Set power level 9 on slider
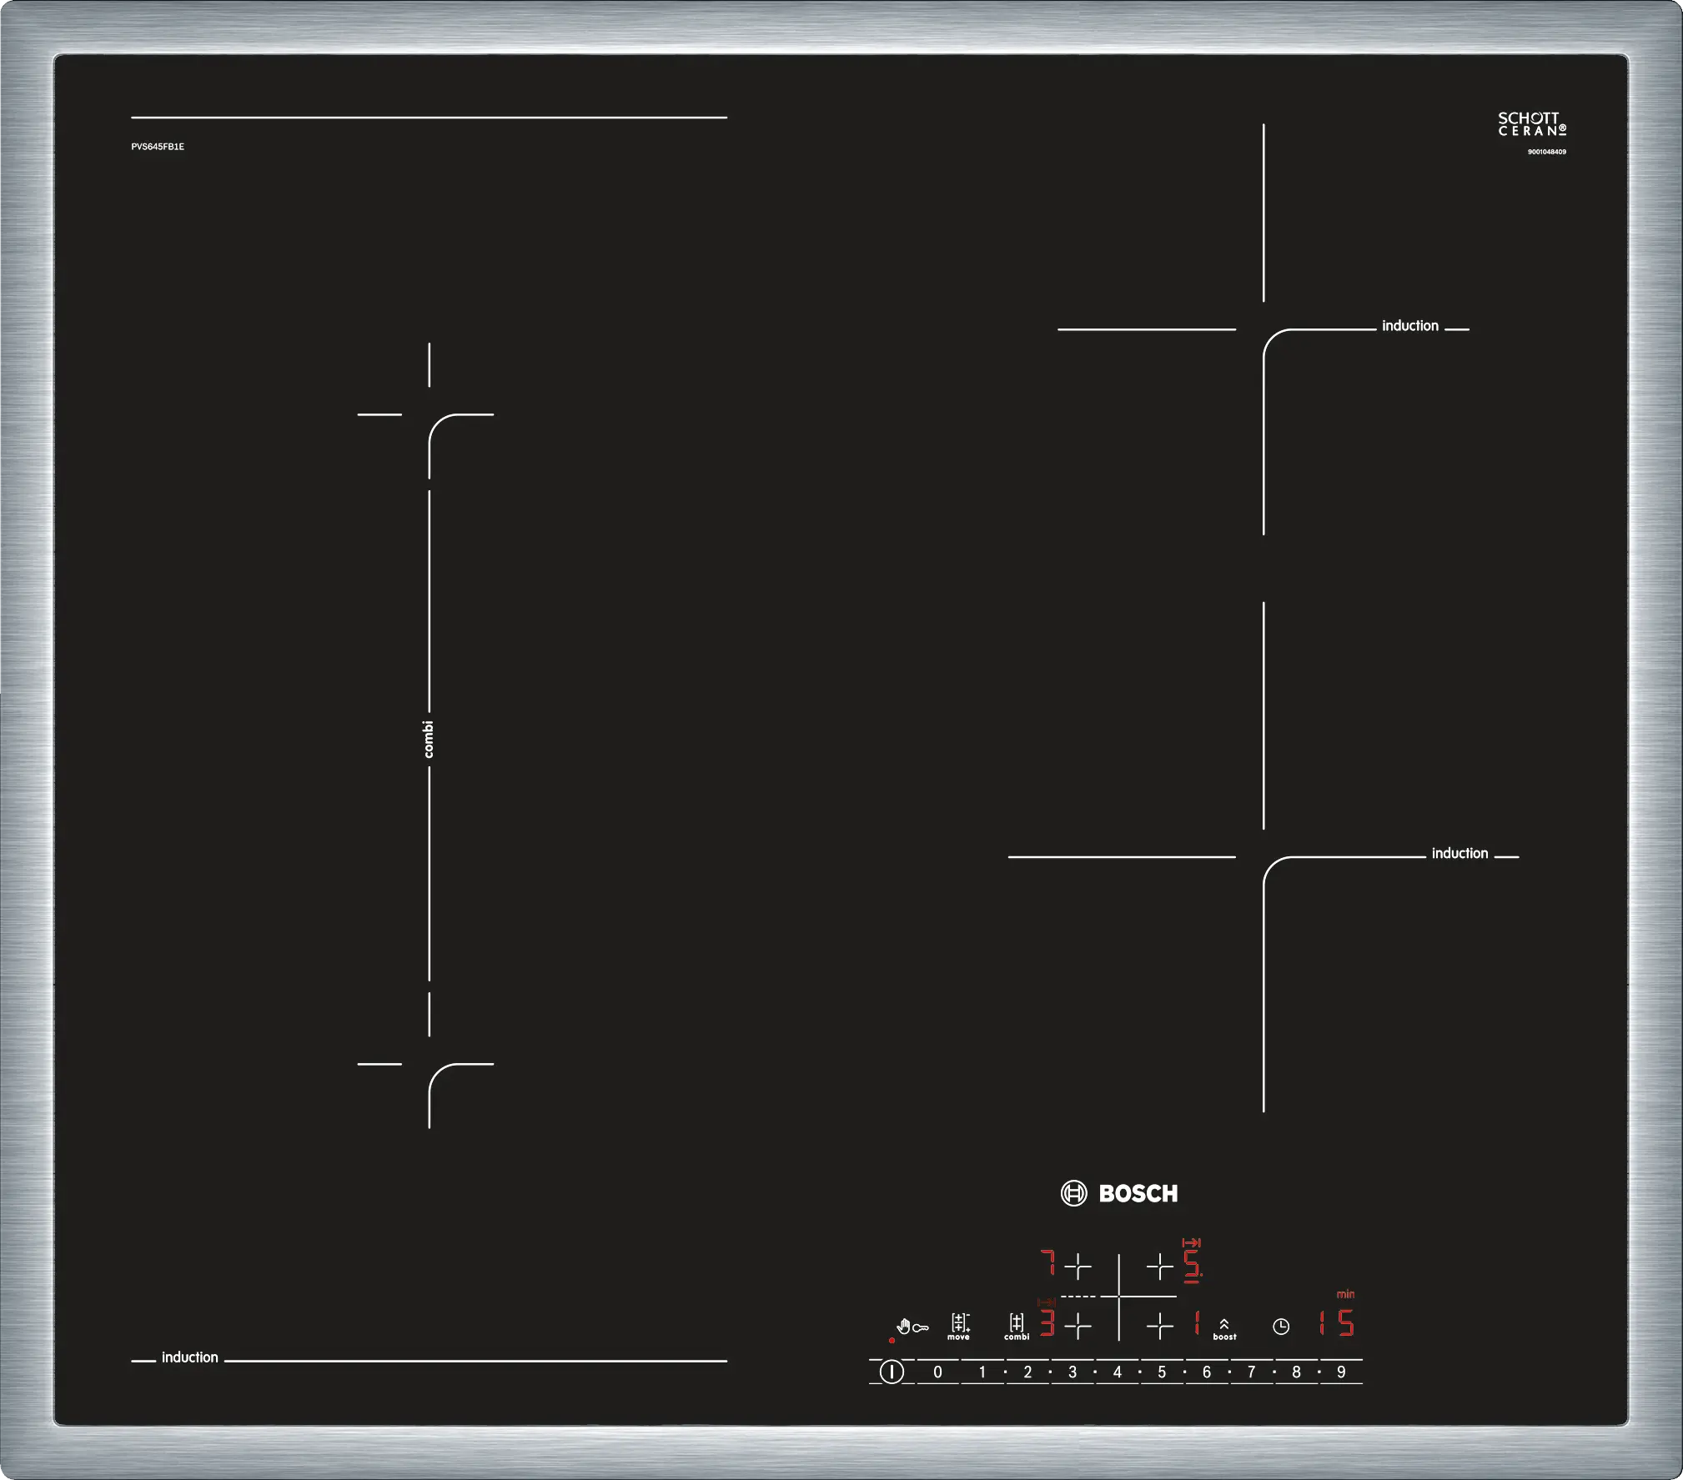Viewport: 1683px width, 1480px height. pos(1341,1372)
